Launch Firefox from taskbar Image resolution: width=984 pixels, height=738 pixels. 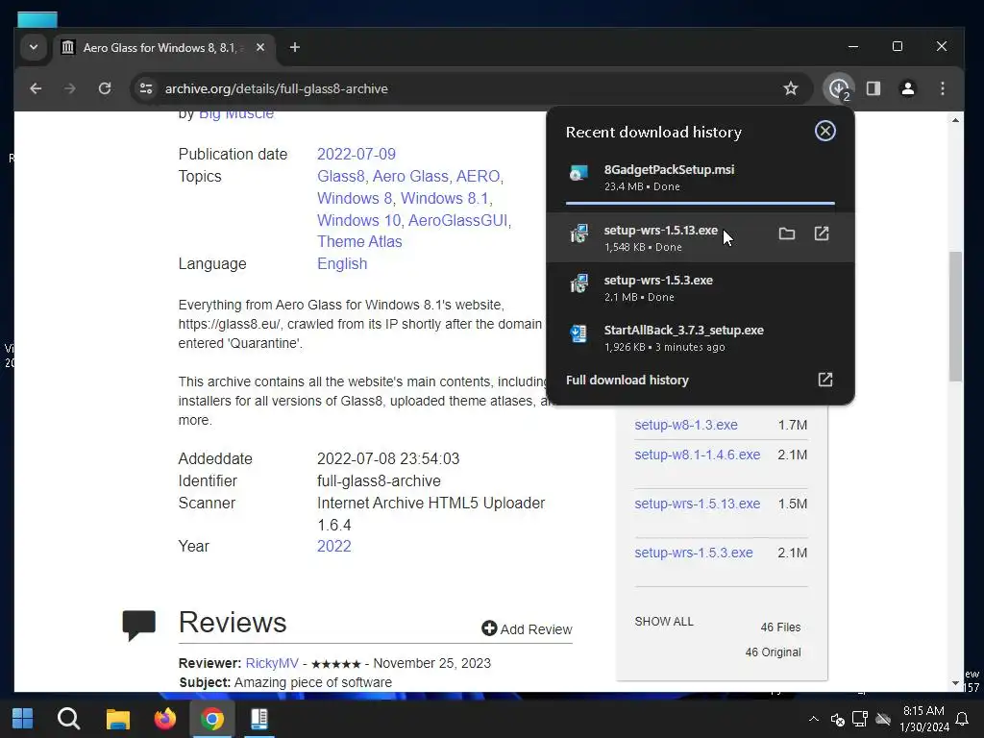point(165,719)
